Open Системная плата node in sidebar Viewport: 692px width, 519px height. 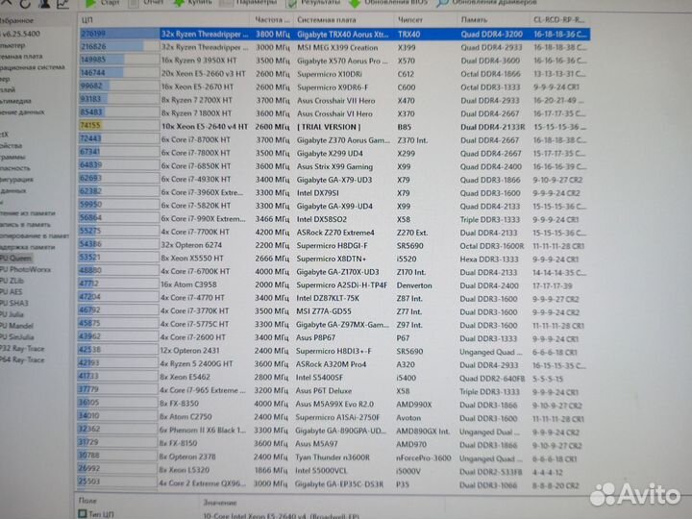point(21,56)
